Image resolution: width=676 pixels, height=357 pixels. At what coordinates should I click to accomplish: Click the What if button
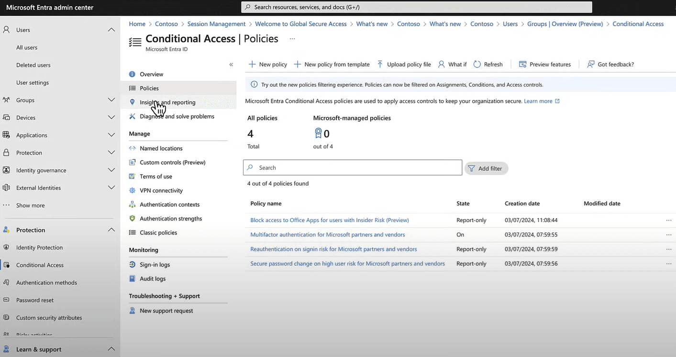tap(452, 64)
